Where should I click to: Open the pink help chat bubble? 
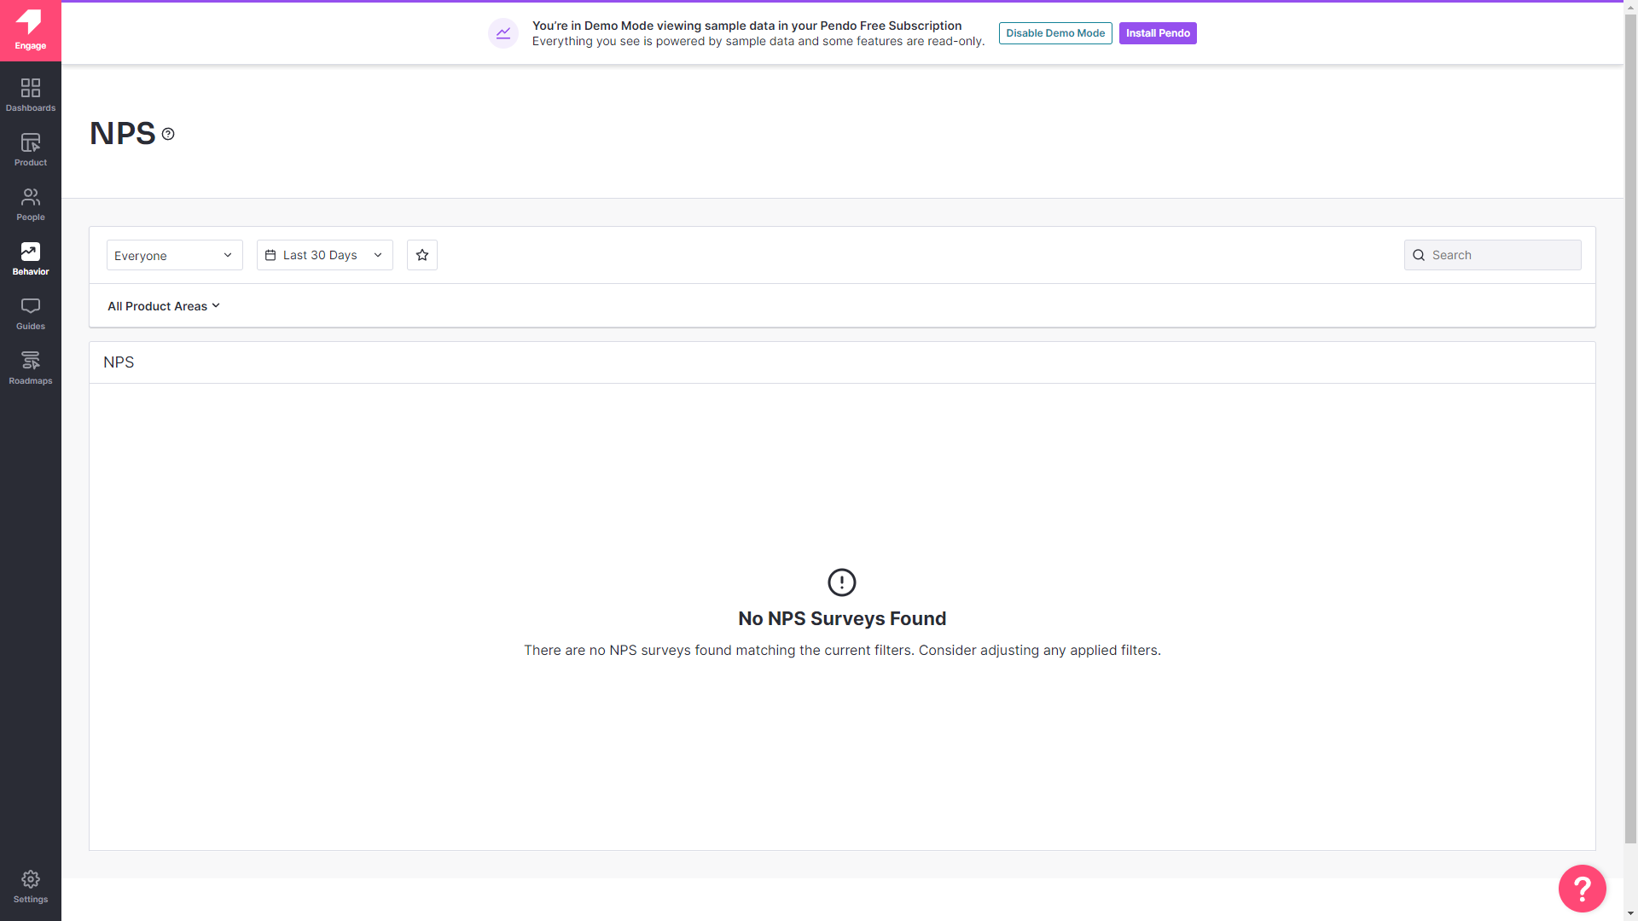(1582, 888)
